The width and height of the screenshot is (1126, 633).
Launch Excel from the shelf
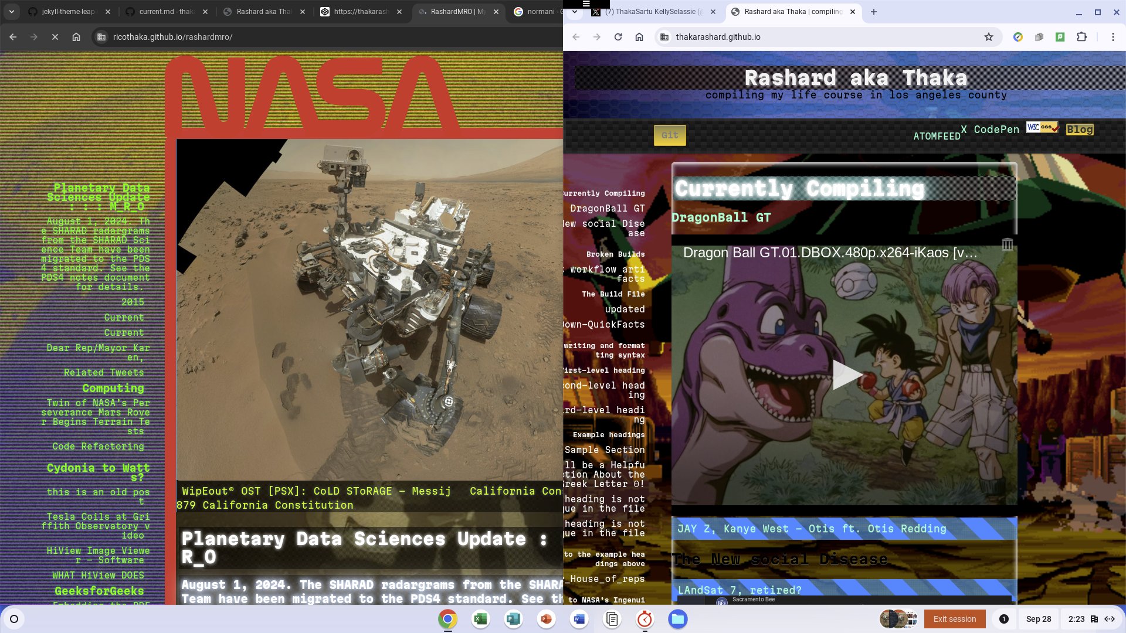(x=480, y=619)
